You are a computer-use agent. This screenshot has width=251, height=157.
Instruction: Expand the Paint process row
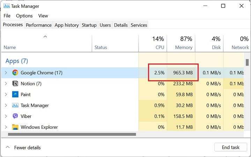pyautogui.click(x=6, y=95)
